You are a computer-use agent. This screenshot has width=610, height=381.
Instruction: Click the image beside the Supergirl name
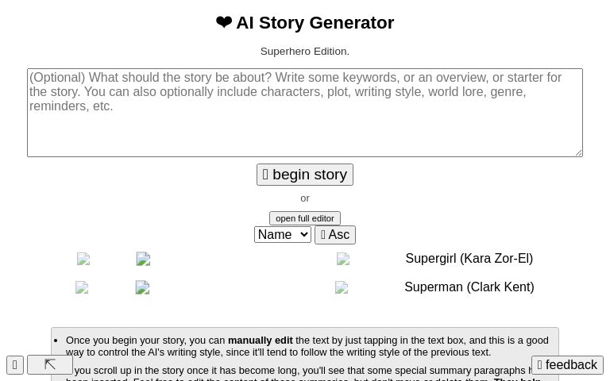pyautogui.click(x=343, y=259)
